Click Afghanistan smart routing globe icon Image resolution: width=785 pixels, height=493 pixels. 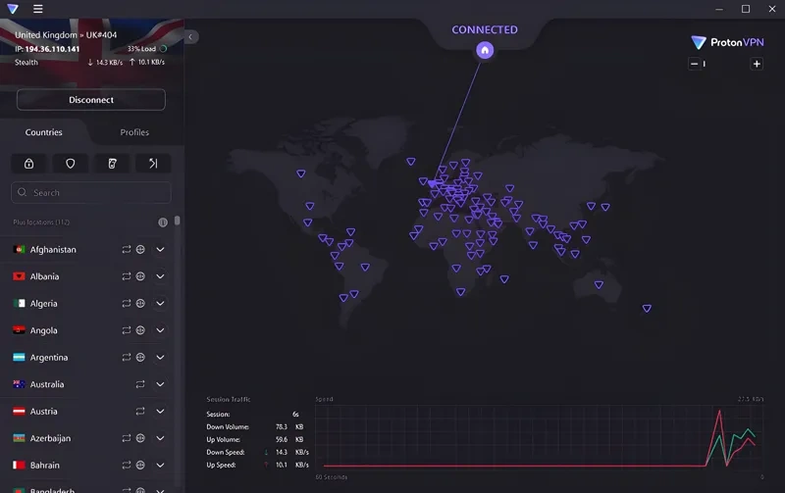(140, 250)
